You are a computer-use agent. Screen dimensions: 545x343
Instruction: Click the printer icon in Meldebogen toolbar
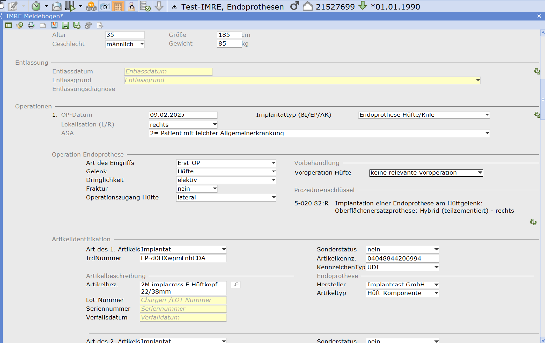coord(31,25)
